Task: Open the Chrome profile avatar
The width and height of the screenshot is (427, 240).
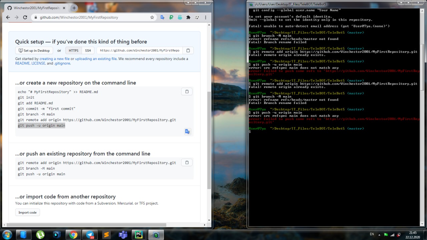Action: [x=197, y=17]
